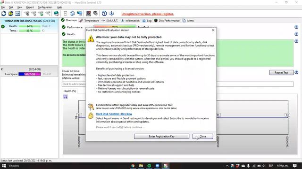
Task: Click the green disk test toolbar icon
Action: (x=41, y=14)
